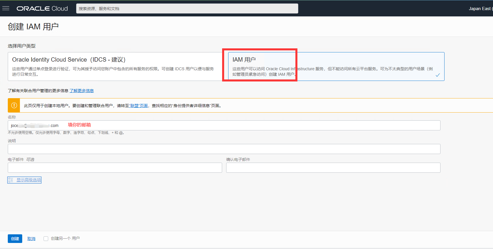Viewport: 493px width, 249px height.
Task: Open the learn more information link
Action: coord(82,91)
